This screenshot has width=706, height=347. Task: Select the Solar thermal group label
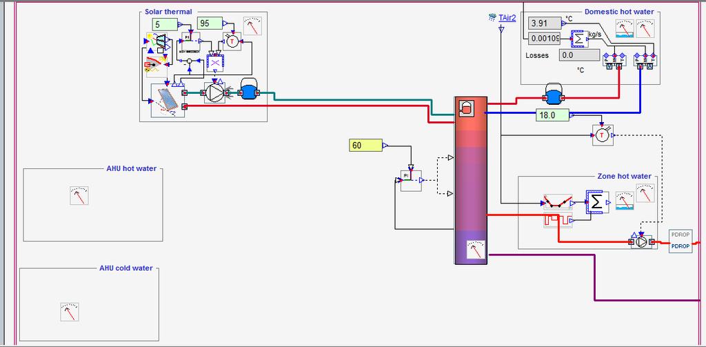(x=168, y=12)
